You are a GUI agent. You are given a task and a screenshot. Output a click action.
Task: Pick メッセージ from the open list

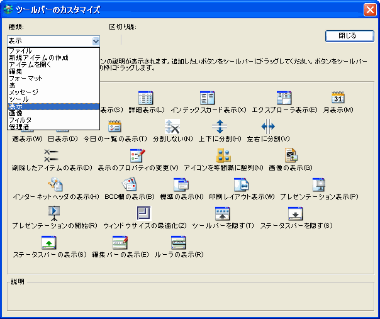point(25,92)
